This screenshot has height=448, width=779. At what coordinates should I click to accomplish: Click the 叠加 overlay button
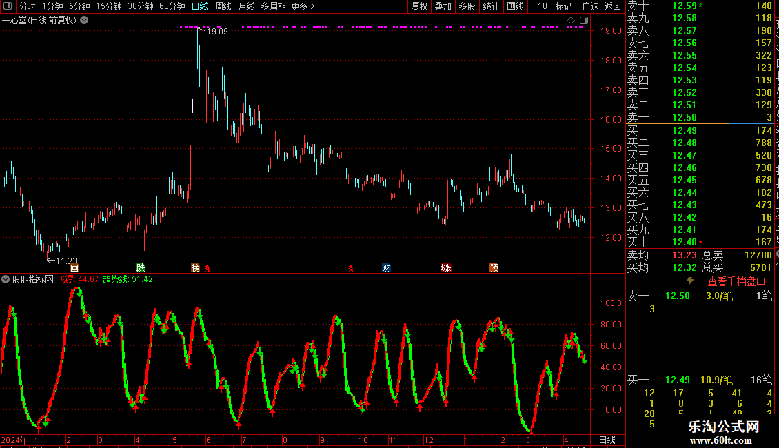(443, 6)
